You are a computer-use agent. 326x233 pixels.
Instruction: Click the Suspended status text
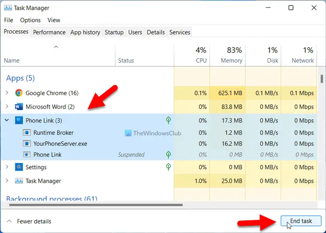(x=131, y=155)
